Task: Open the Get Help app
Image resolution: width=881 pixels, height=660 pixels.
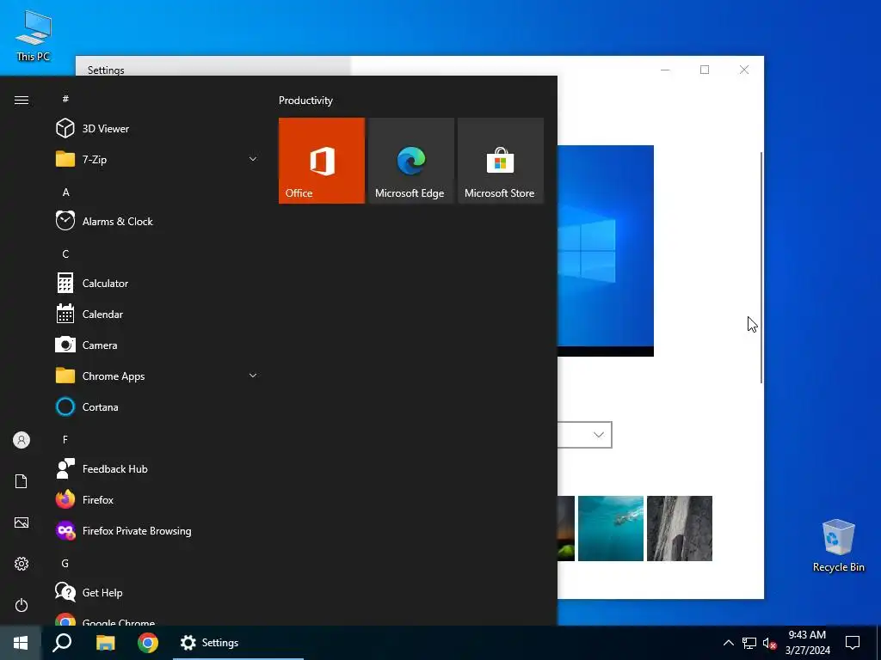Action: 157,592
